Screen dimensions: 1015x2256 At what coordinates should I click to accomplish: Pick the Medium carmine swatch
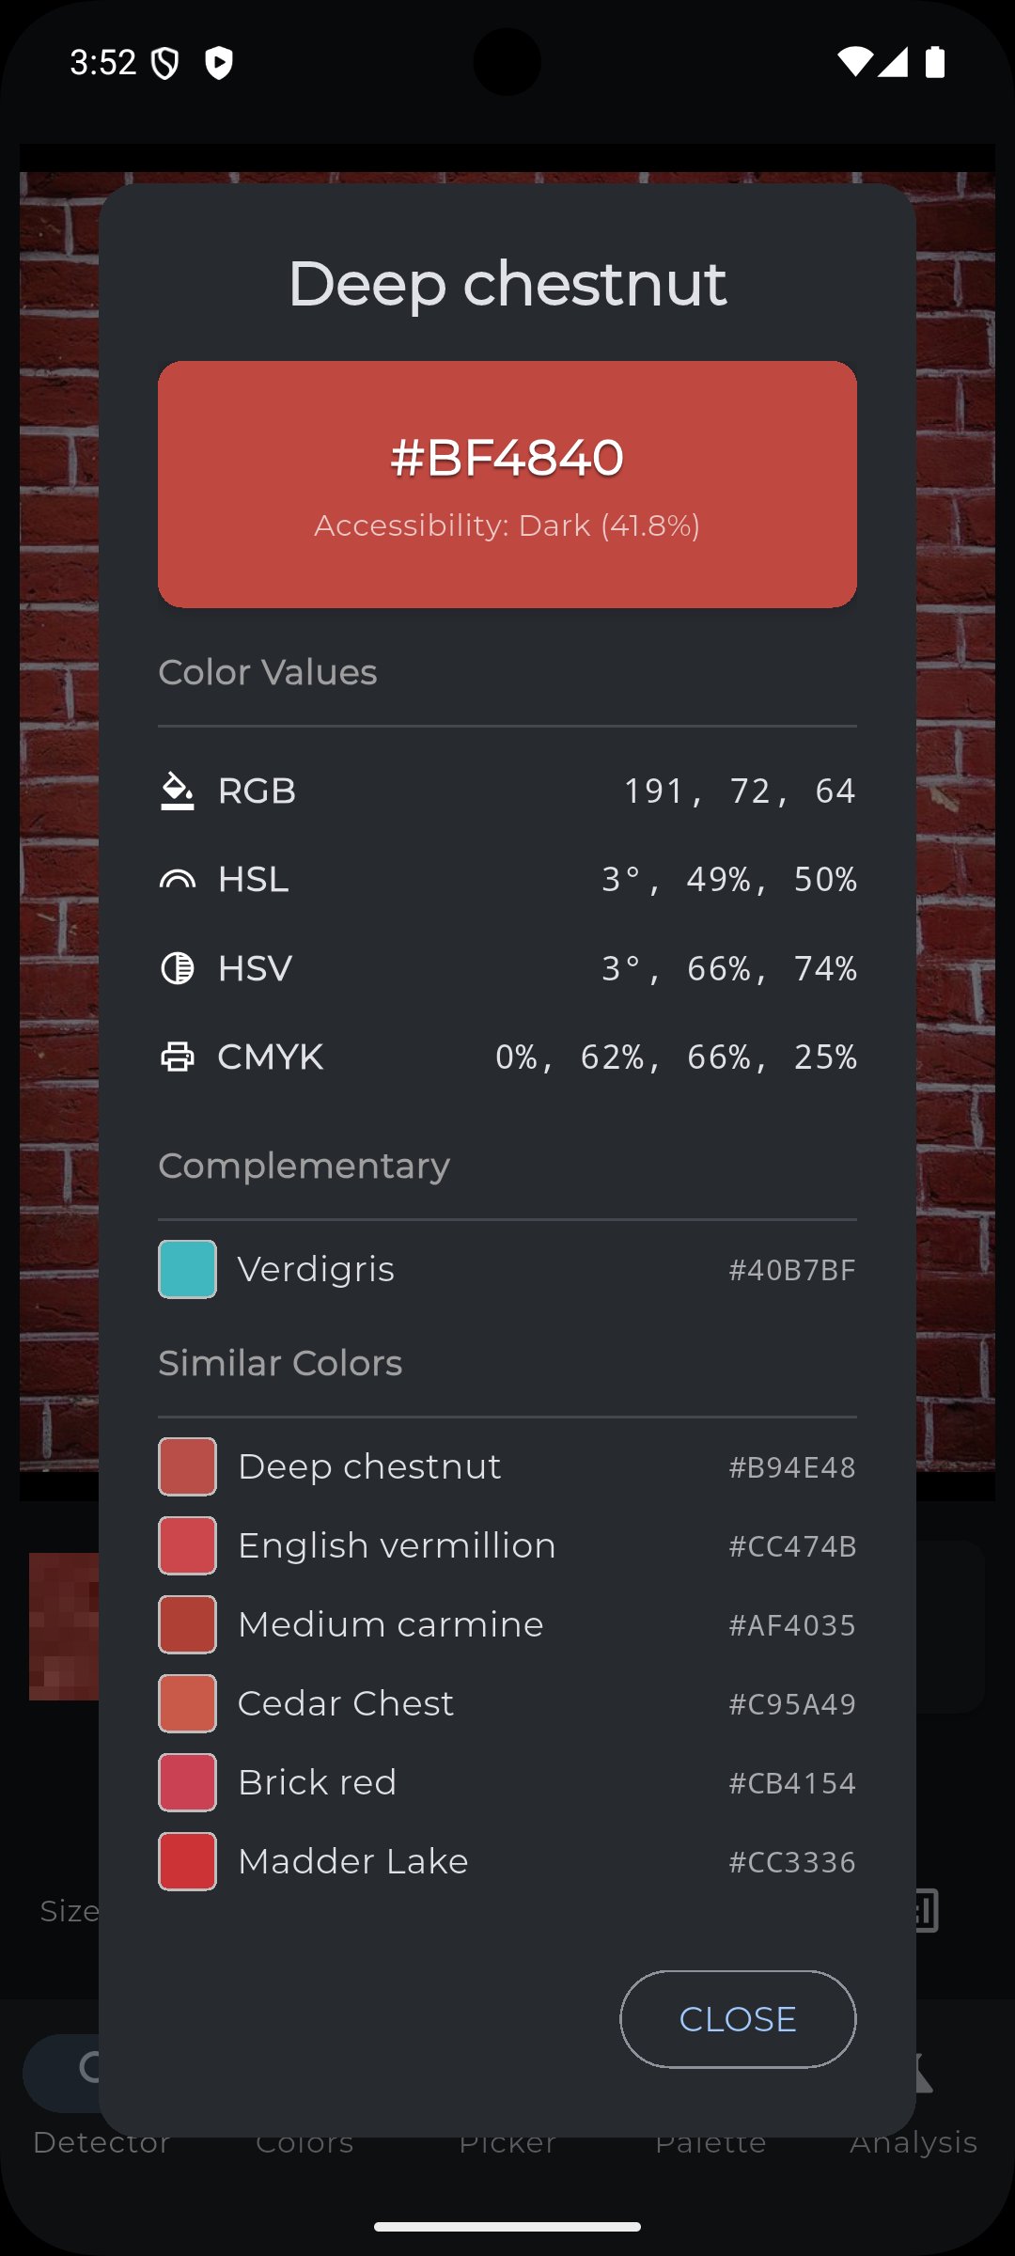pos(187,1624)
